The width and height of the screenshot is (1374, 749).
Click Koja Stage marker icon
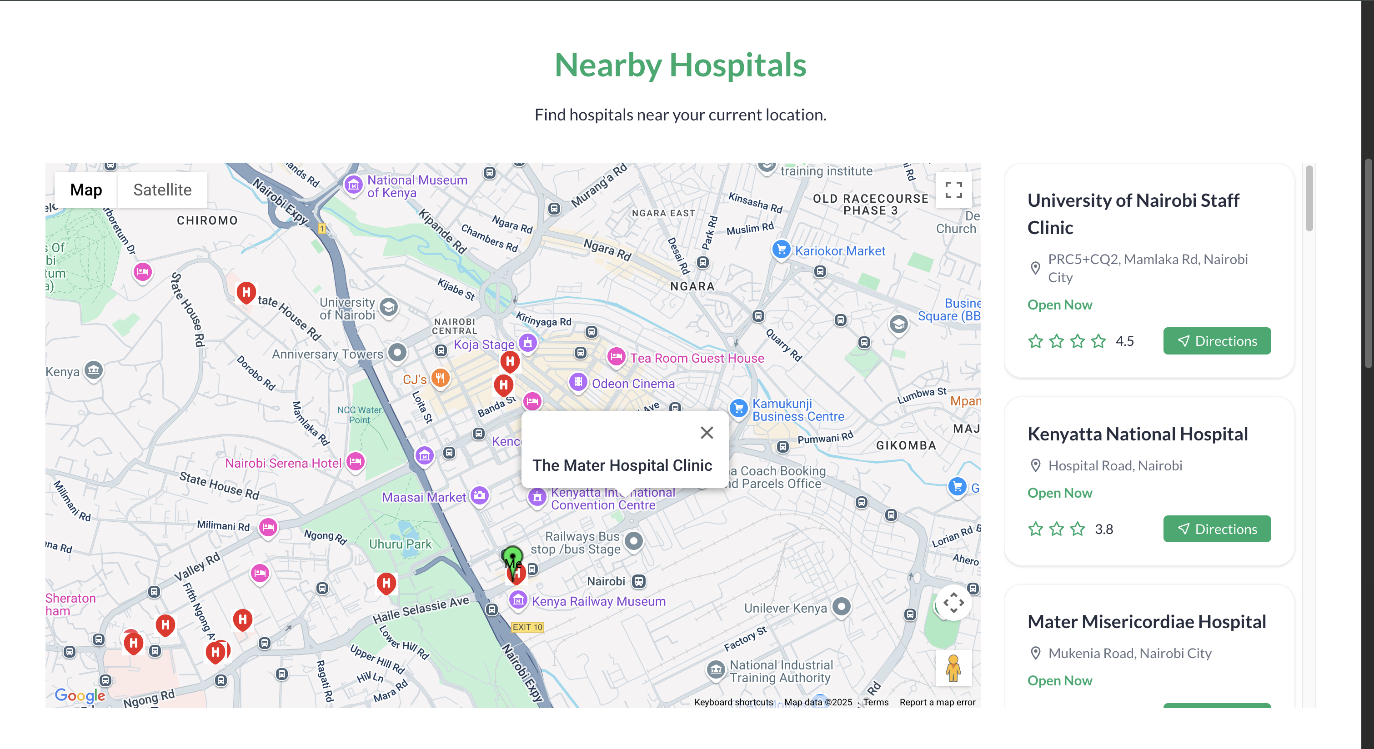527,343
